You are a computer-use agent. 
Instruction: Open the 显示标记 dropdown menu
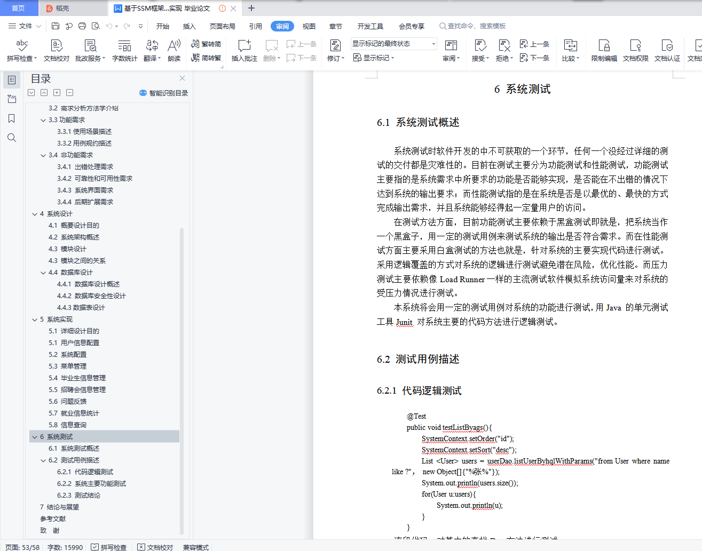373,58
